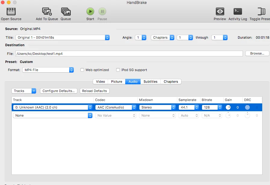The width and height of the screenshot is (270, 185).
Task: Open the Queue window icon
Action: [x=66, y=11]
